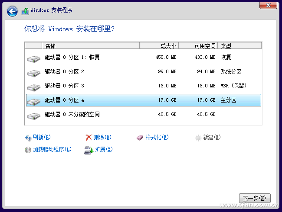This screenshot has height=212, width=282.
Task: Refresh the list with 刷新(R)
Action: [42, 138]
